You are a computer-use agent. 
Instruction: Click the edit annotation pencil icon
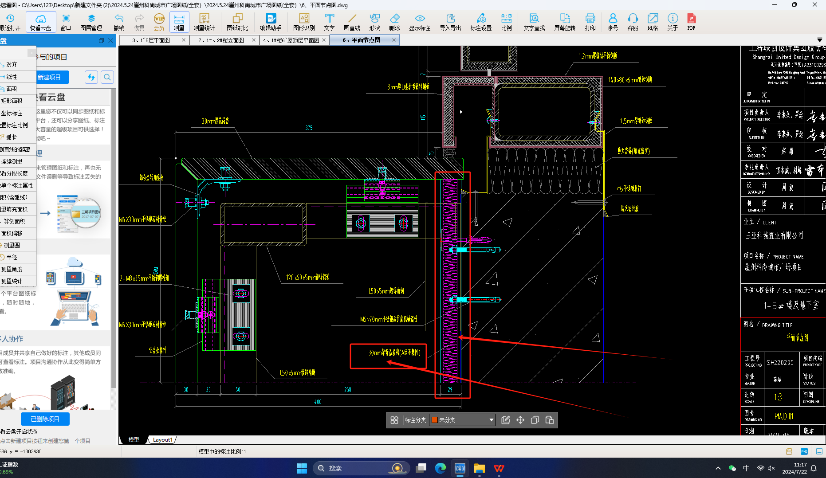[x=506, y=420]
